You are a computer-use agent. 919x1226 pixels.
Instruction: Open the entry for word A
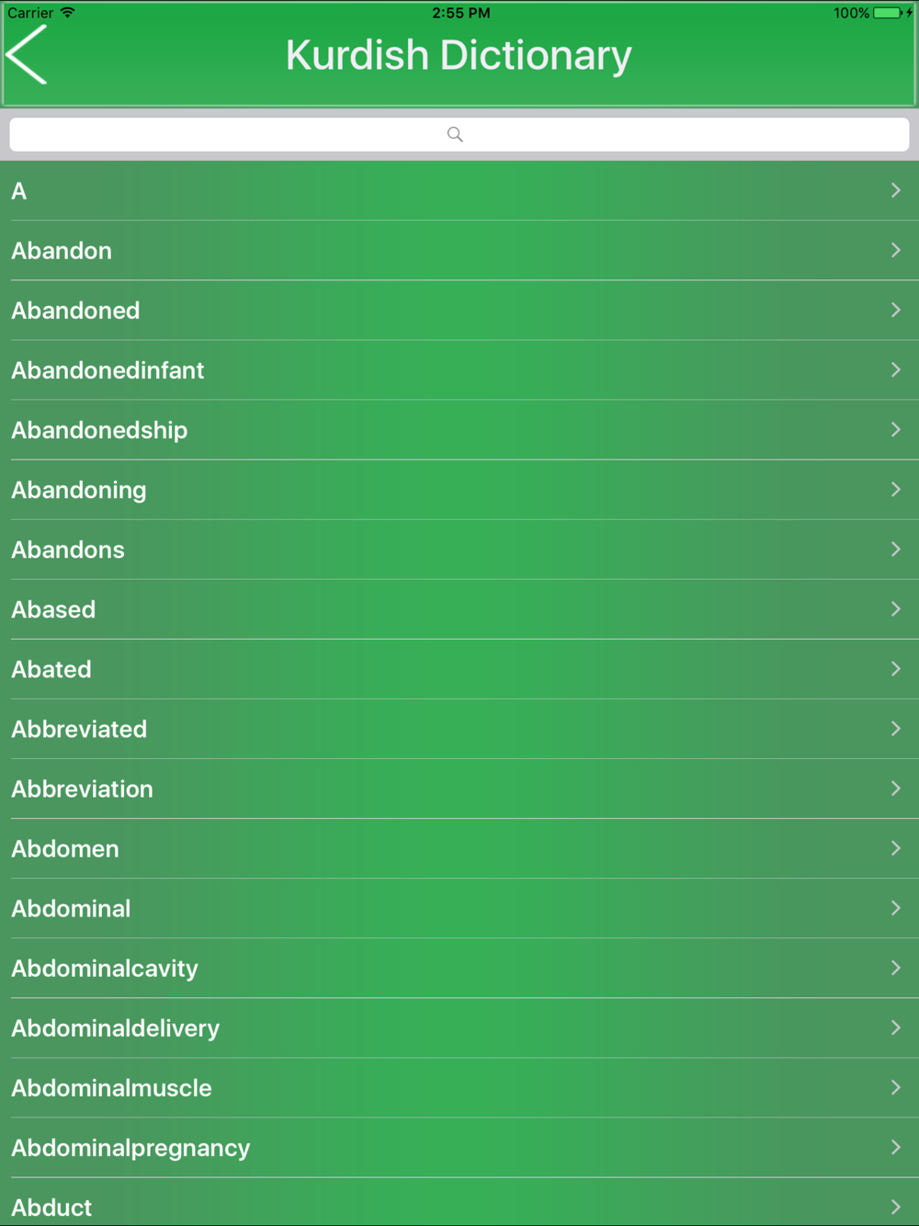point(459,191)
